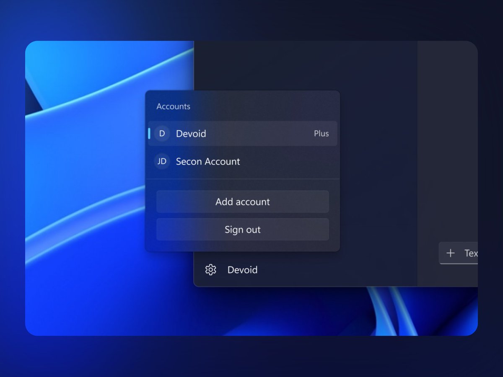Image resolution: width=503 pixels, height=377 pixels.
Task: Click the Devoid name in bottom bar
Action: pos(242,270)
